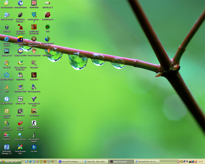This screenshot has height=164, width=205.
Task: Open Sound Forge 5
Action: tap(48, 15)
